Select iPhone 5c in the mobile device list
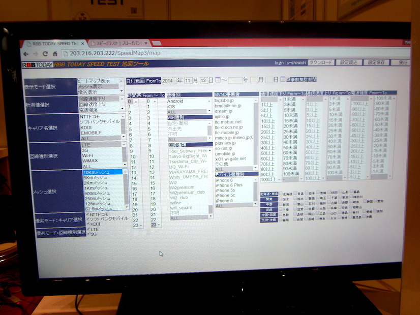The width and height of the screenshot is (420, 315). pos(225,196)
